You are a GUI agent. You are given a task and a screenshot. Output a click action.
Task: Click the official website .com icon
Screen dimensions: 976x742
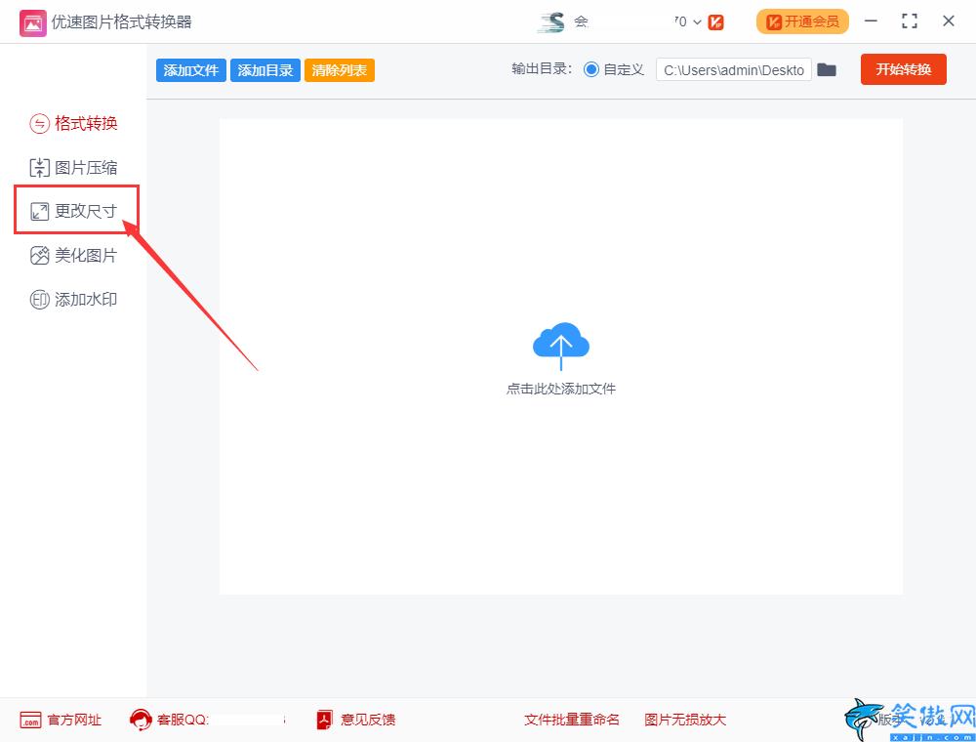30,721
